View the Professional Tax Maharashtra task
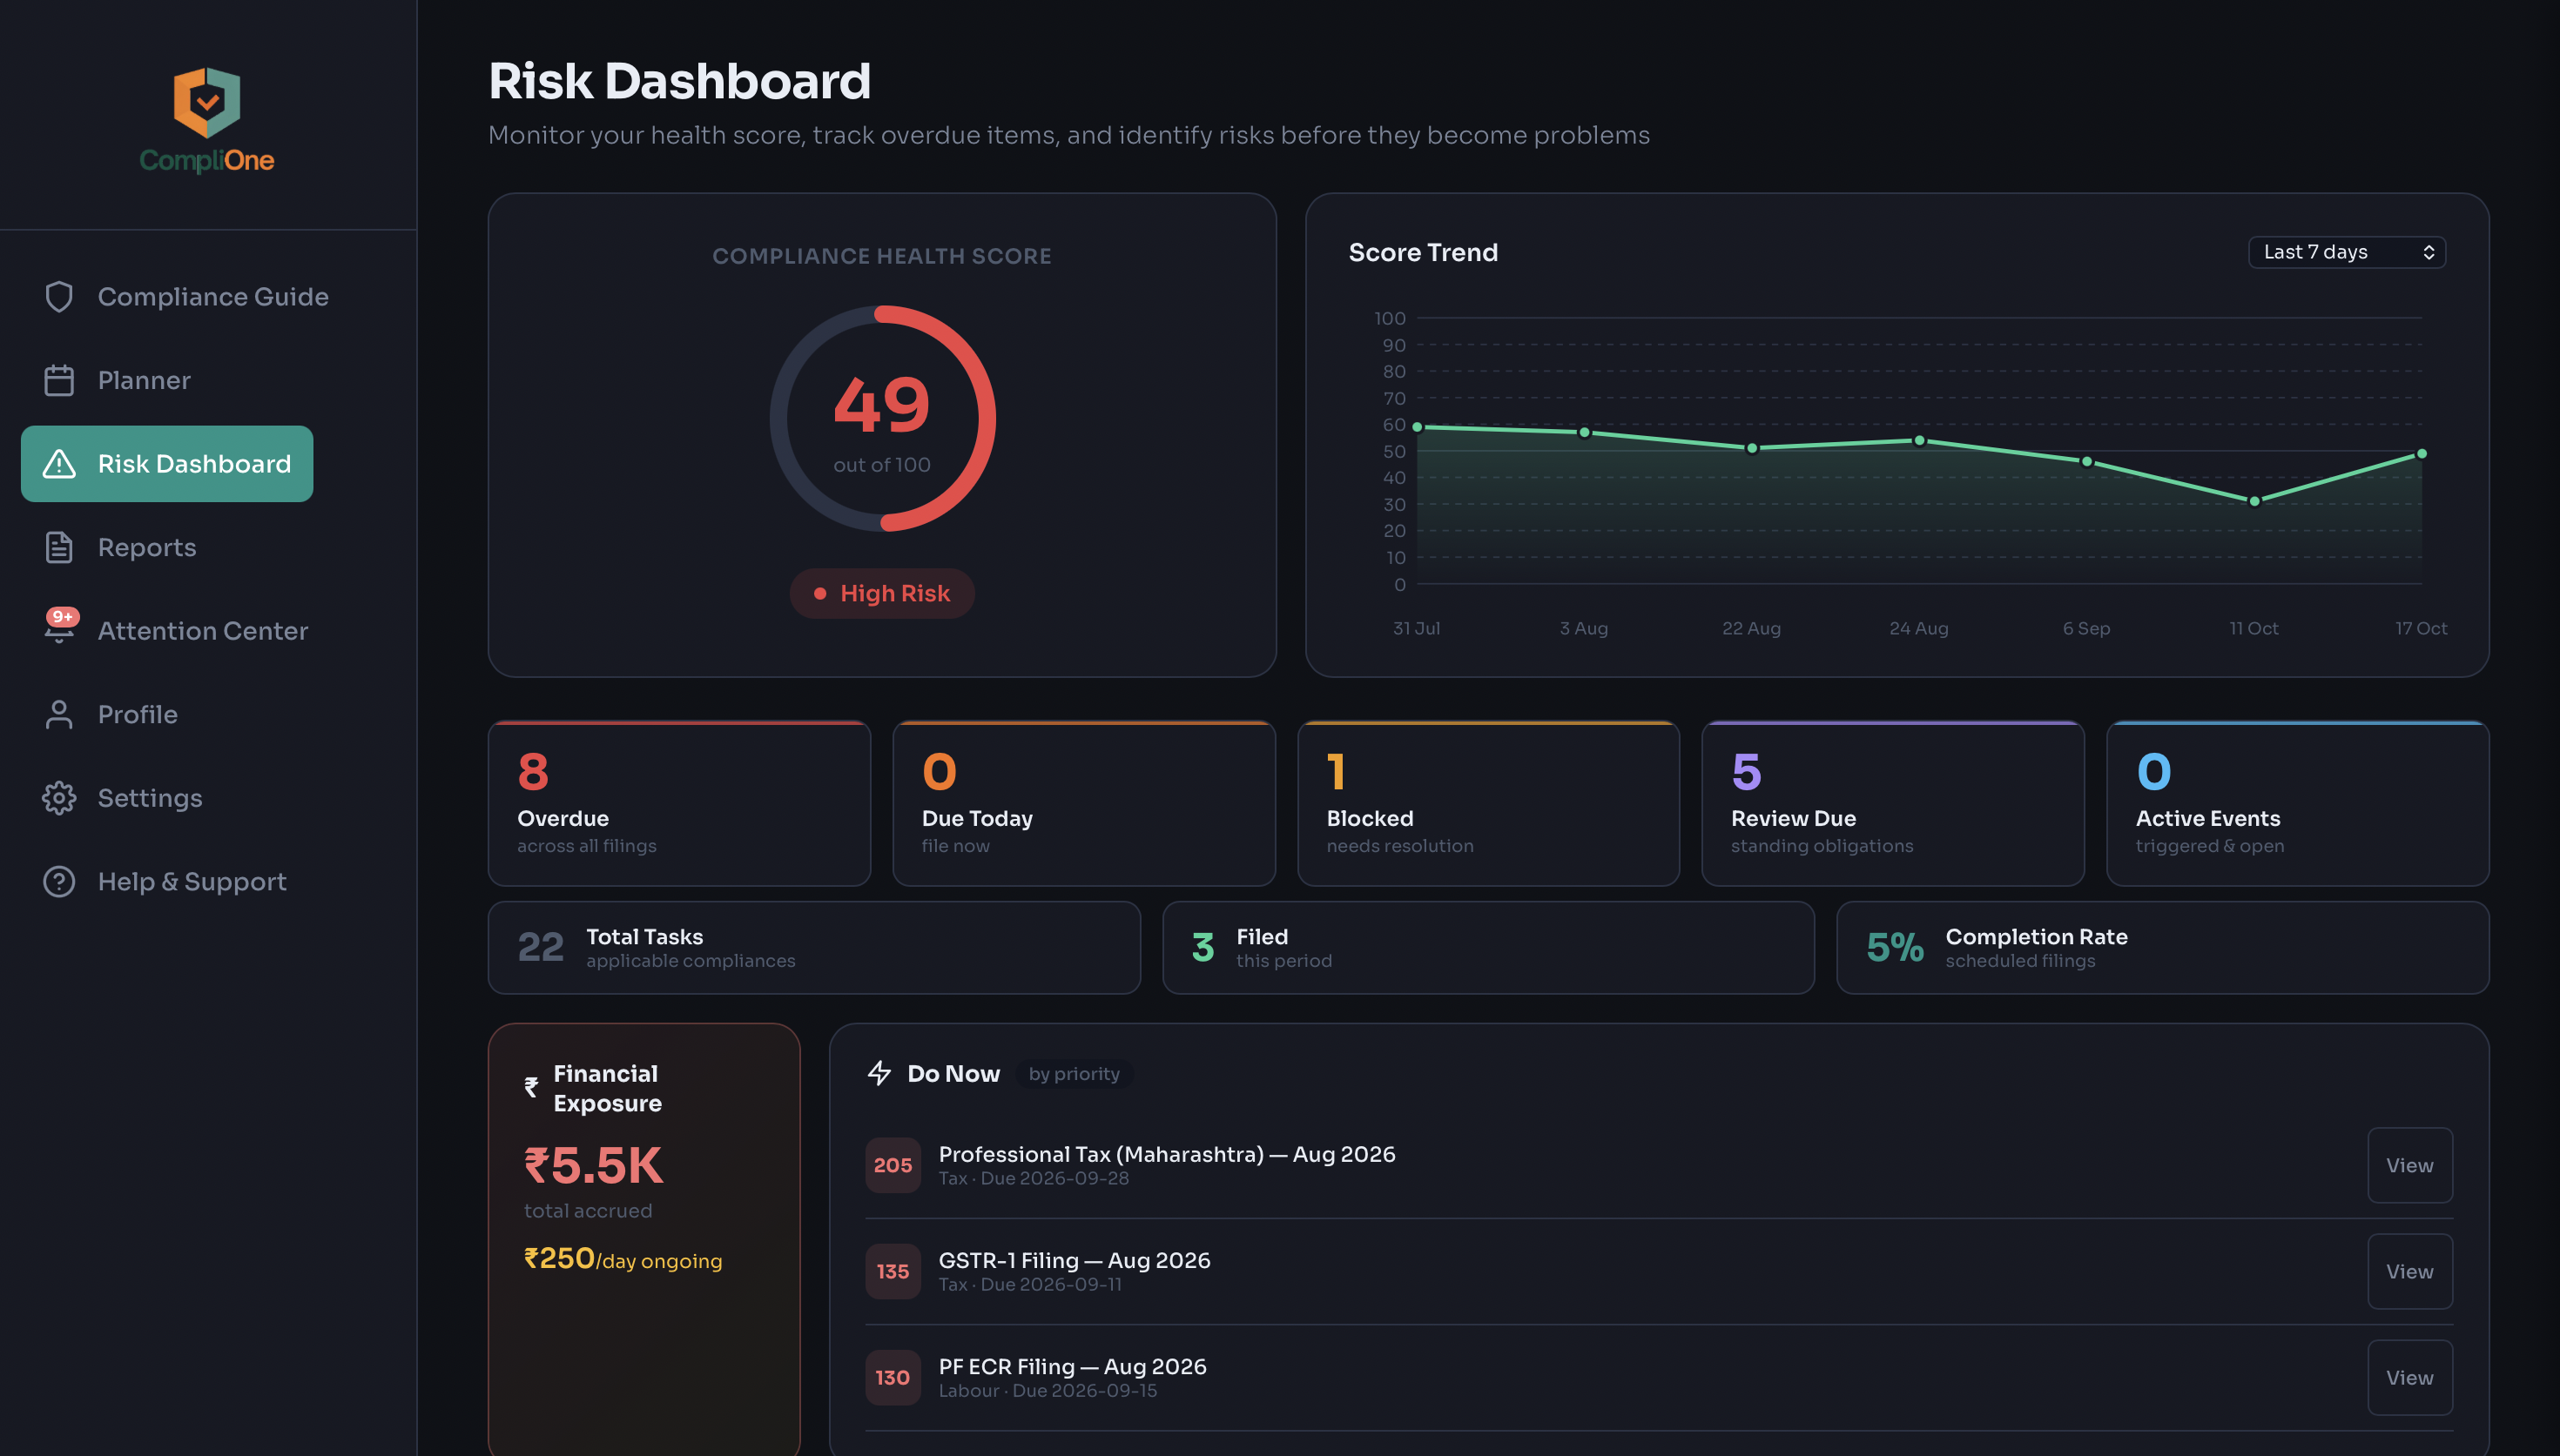This screenshot has height=1456, width=2560. coord(2409,1165)
